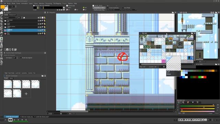Select the bright green swatch in the palette

coord(200,77)
